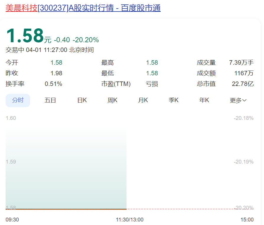This screenshot has height=225, width=264.
Task: Switch to the 周K weekly chart
Action: tap(112, 100)
